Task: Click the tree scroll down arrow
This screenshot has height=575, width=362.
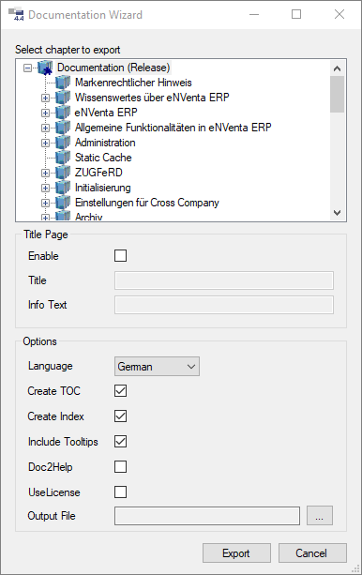Action: 337,213
